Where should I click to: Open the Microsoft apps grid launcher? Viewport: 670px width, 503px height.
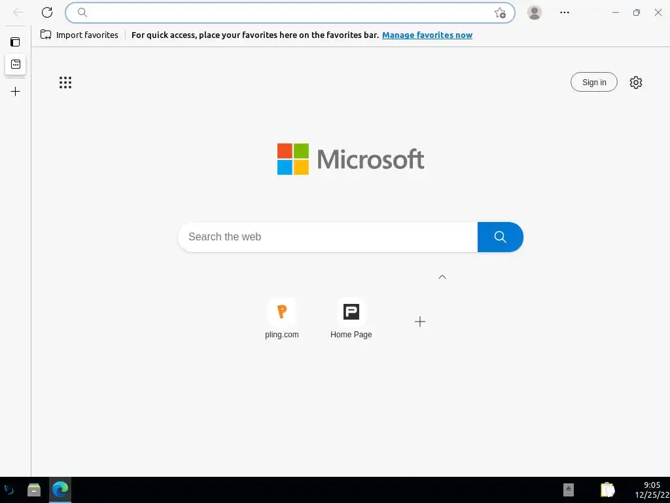[65, 83]
